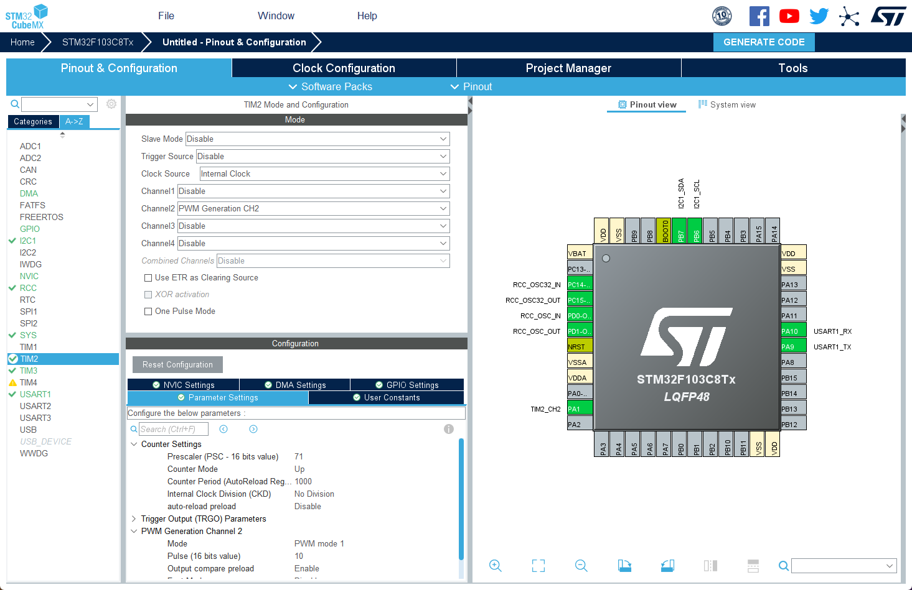Image resolution: width=912 pixels, height=590 pixels.
Task: Click the zoom out magnifier icon
Action: click(x=581, y=566)
